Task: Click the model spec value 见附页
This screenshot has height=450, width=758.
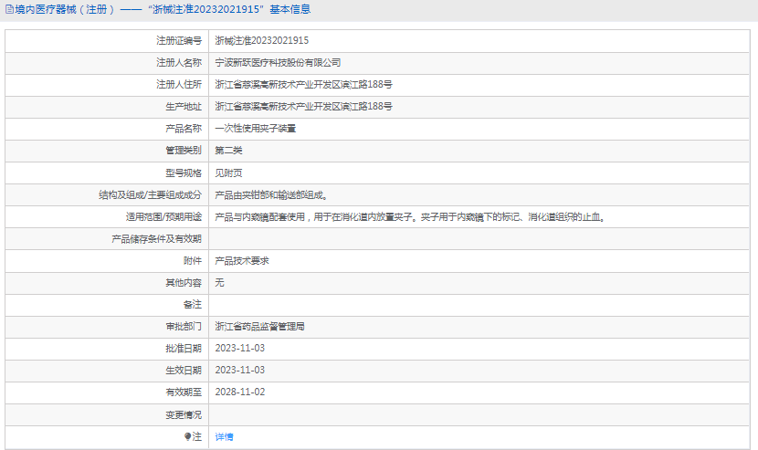Action: coord(228,173)
